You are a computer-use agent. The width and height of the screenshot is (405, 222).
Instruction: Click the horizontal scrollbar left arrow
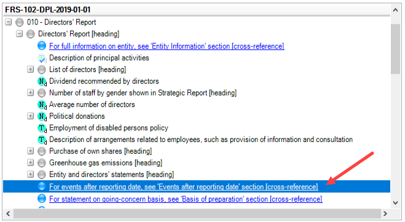click(x=8, y=214)
